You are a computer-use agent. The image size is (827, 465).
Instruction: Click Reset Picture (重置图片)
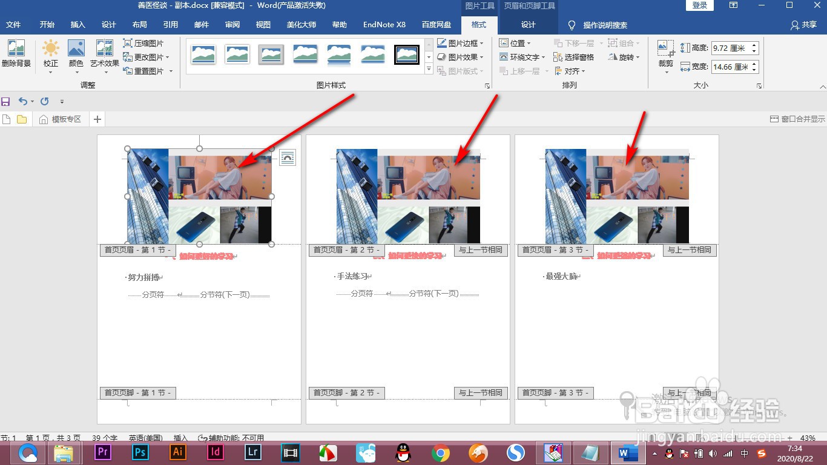tap(148, 71)
